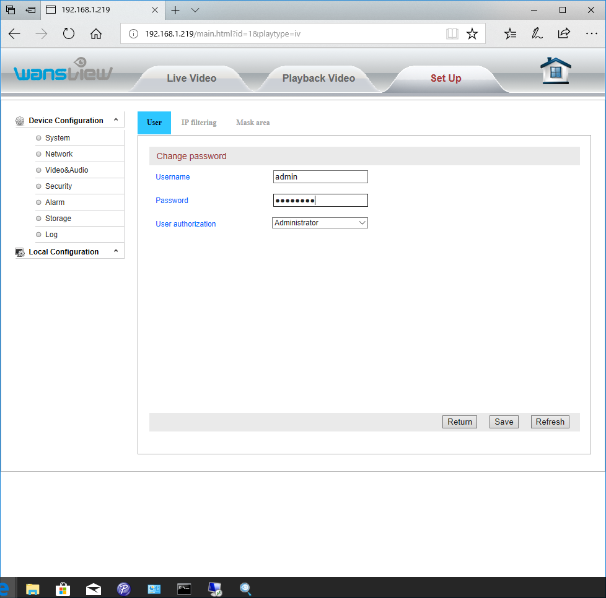Click the Device Configuration heading
Viewport: 606px width, 598px height.
tap(66, 121)
